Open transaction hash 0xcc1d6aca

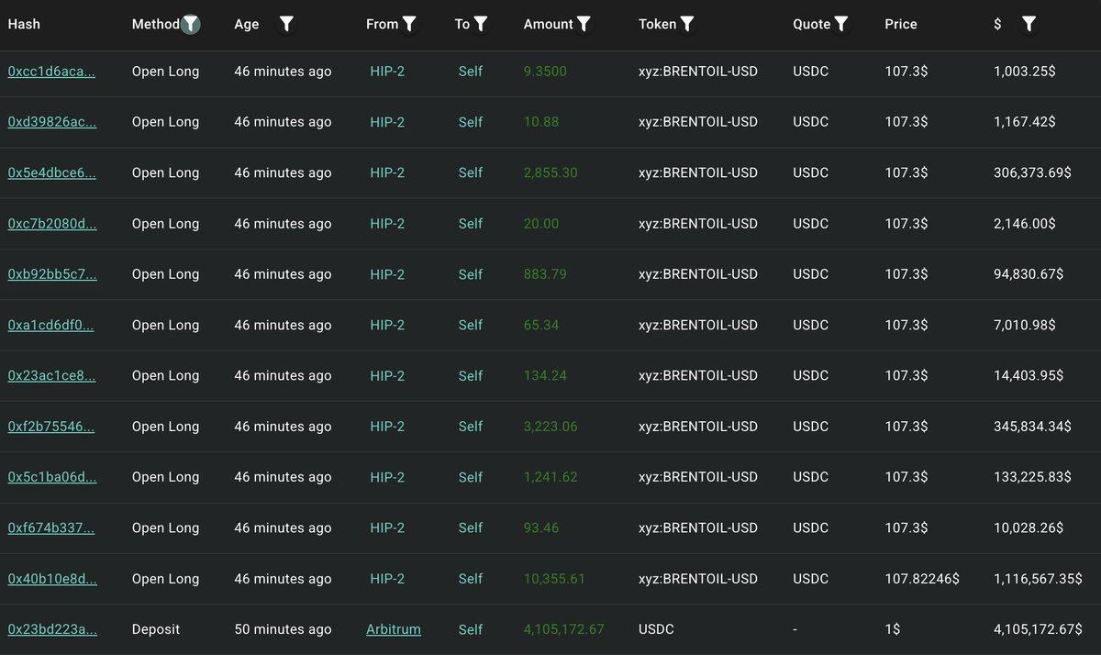click(x=51, y=72)
